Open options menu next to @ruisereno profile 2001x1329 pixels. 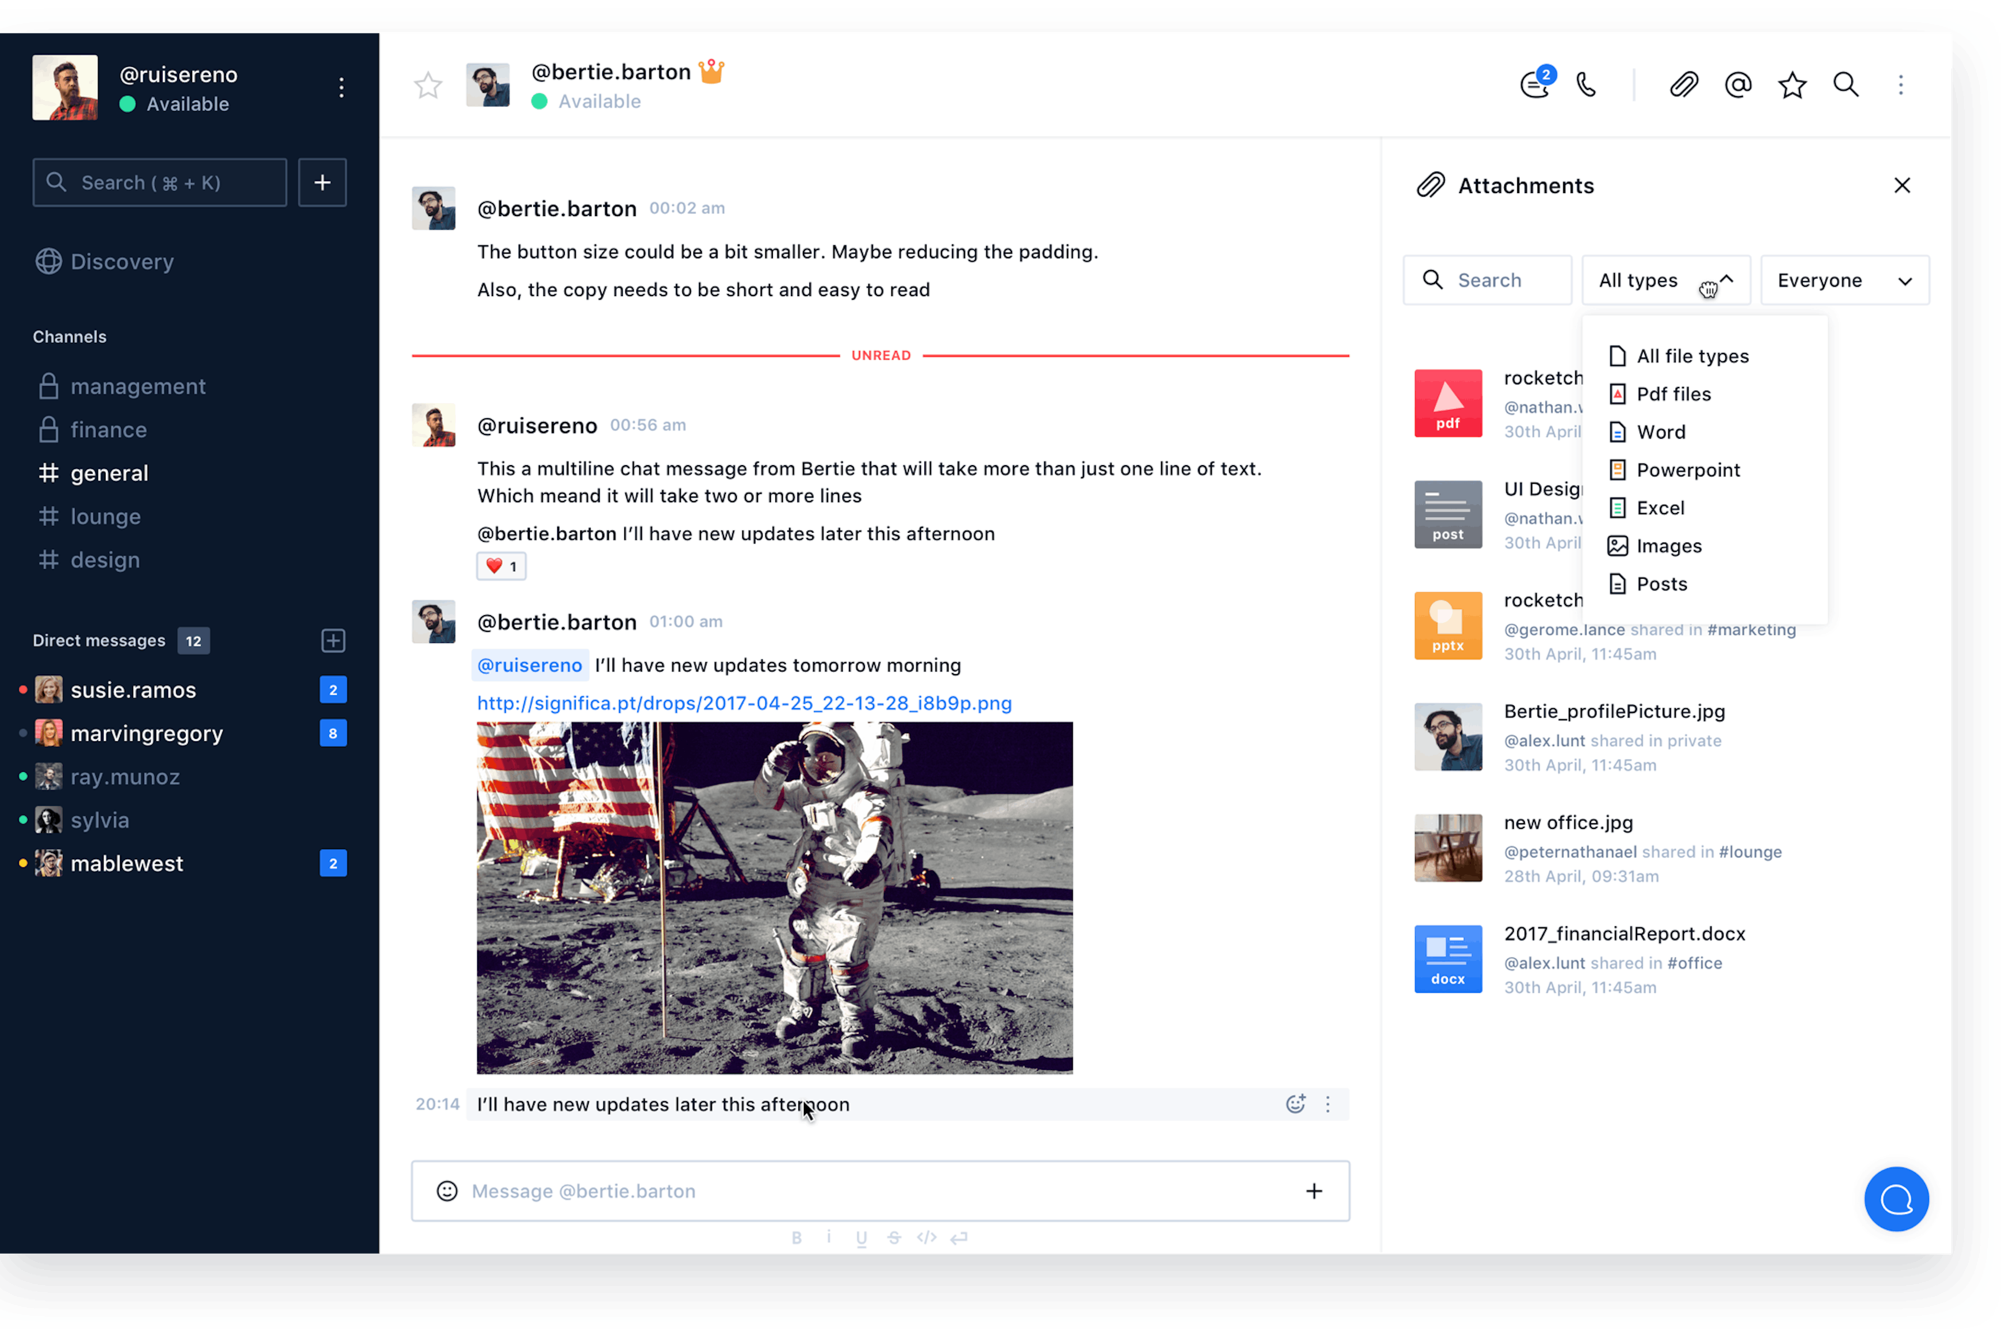341,87
